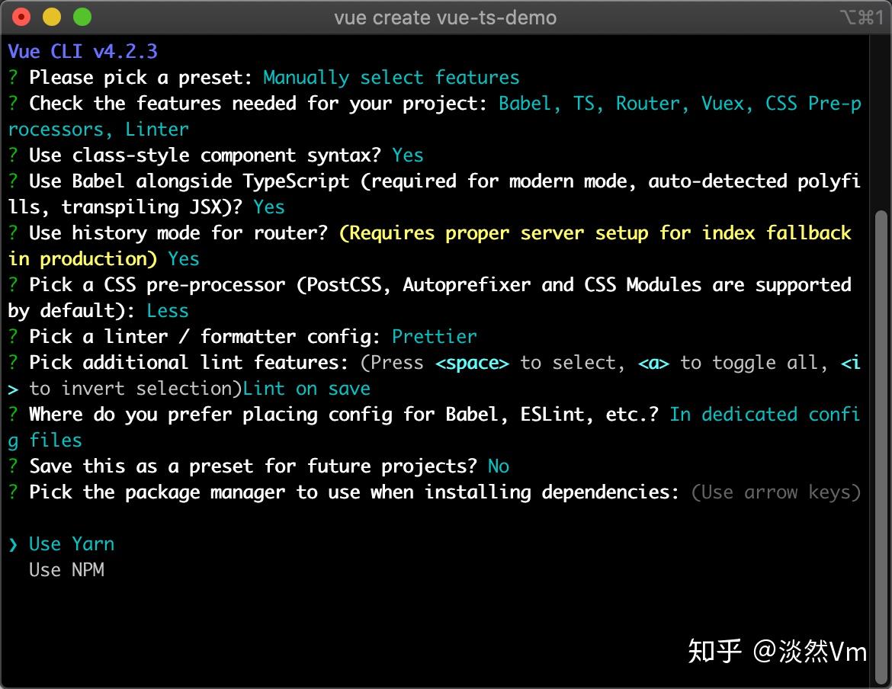Screen dimensions: 892x689
Task: Click the green zoom window button
Action: (82, 17)
